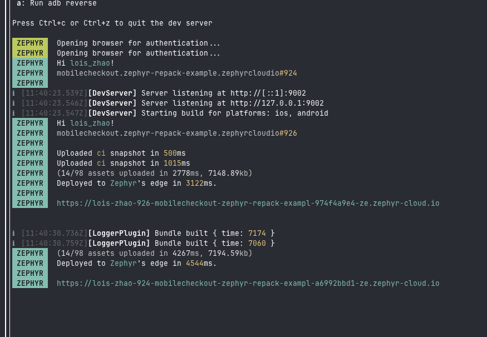Click the ZEPHYR badge beside the 926 deployment URL

point(30,204)
